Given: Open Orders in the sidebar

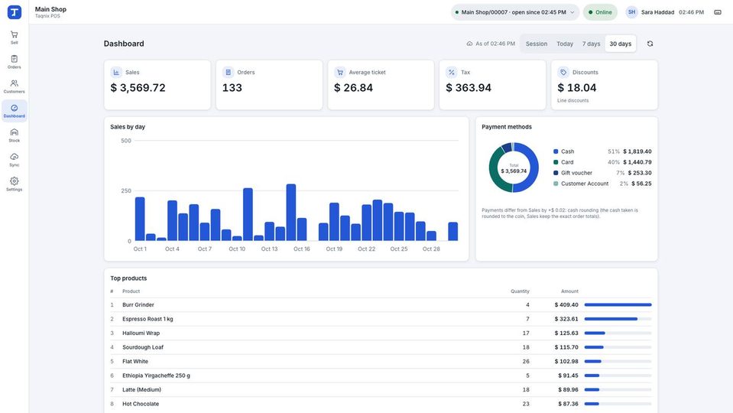Looking at the screenshot, I should (14, 62).
